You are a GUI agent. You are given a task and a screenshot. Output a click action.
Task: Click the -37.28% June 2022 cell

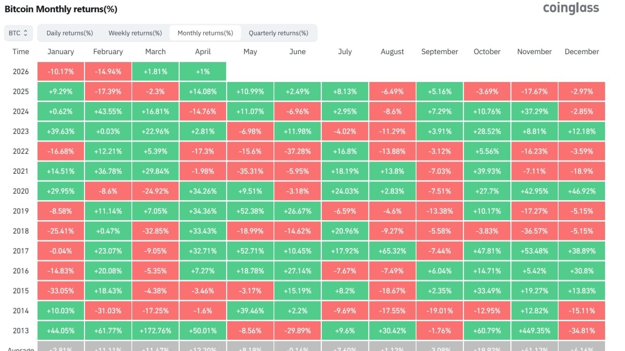pos(297,151)
